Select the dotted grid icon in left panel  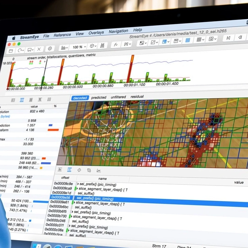pyautogui.click(x=49, y=99)
